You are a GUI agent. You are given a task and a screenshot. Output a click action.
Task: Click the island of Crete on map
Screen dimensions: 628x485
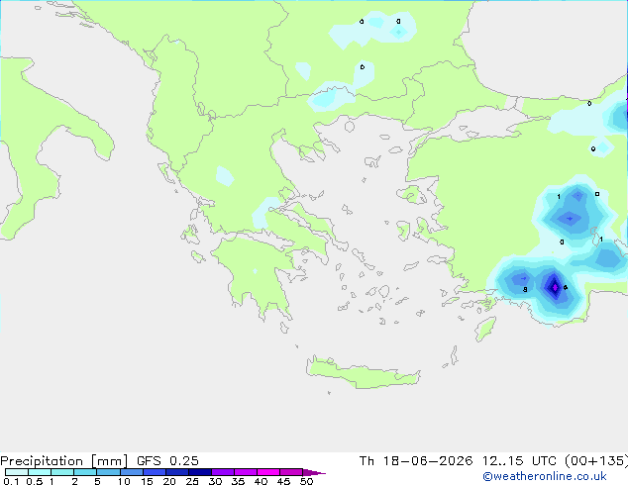pyautogui.click(x=363, y=373)
